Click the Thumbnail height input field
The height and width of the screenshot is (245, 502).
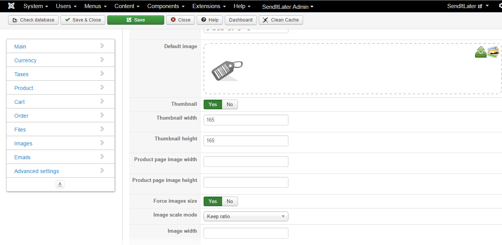(x=246, y=141)
